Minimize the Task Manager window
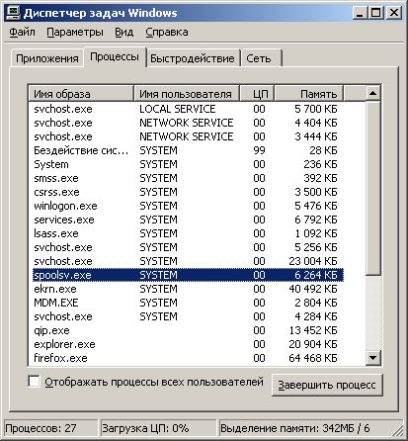The width and height of the screenshot is (408, 441). click(360, 13)
